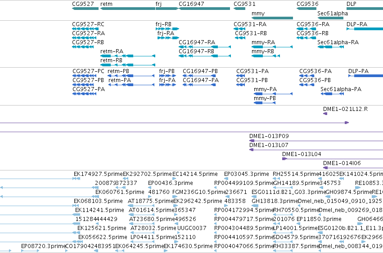Viewport: 383px width, 253px height.
Task: Open the Sec61alpha gene label
Action: [x=333, y=14]
